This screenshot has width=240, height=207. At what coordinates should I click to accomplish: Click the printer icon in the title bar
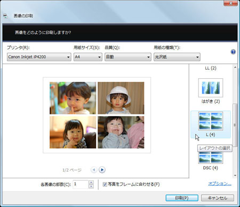tap(5, 16)
